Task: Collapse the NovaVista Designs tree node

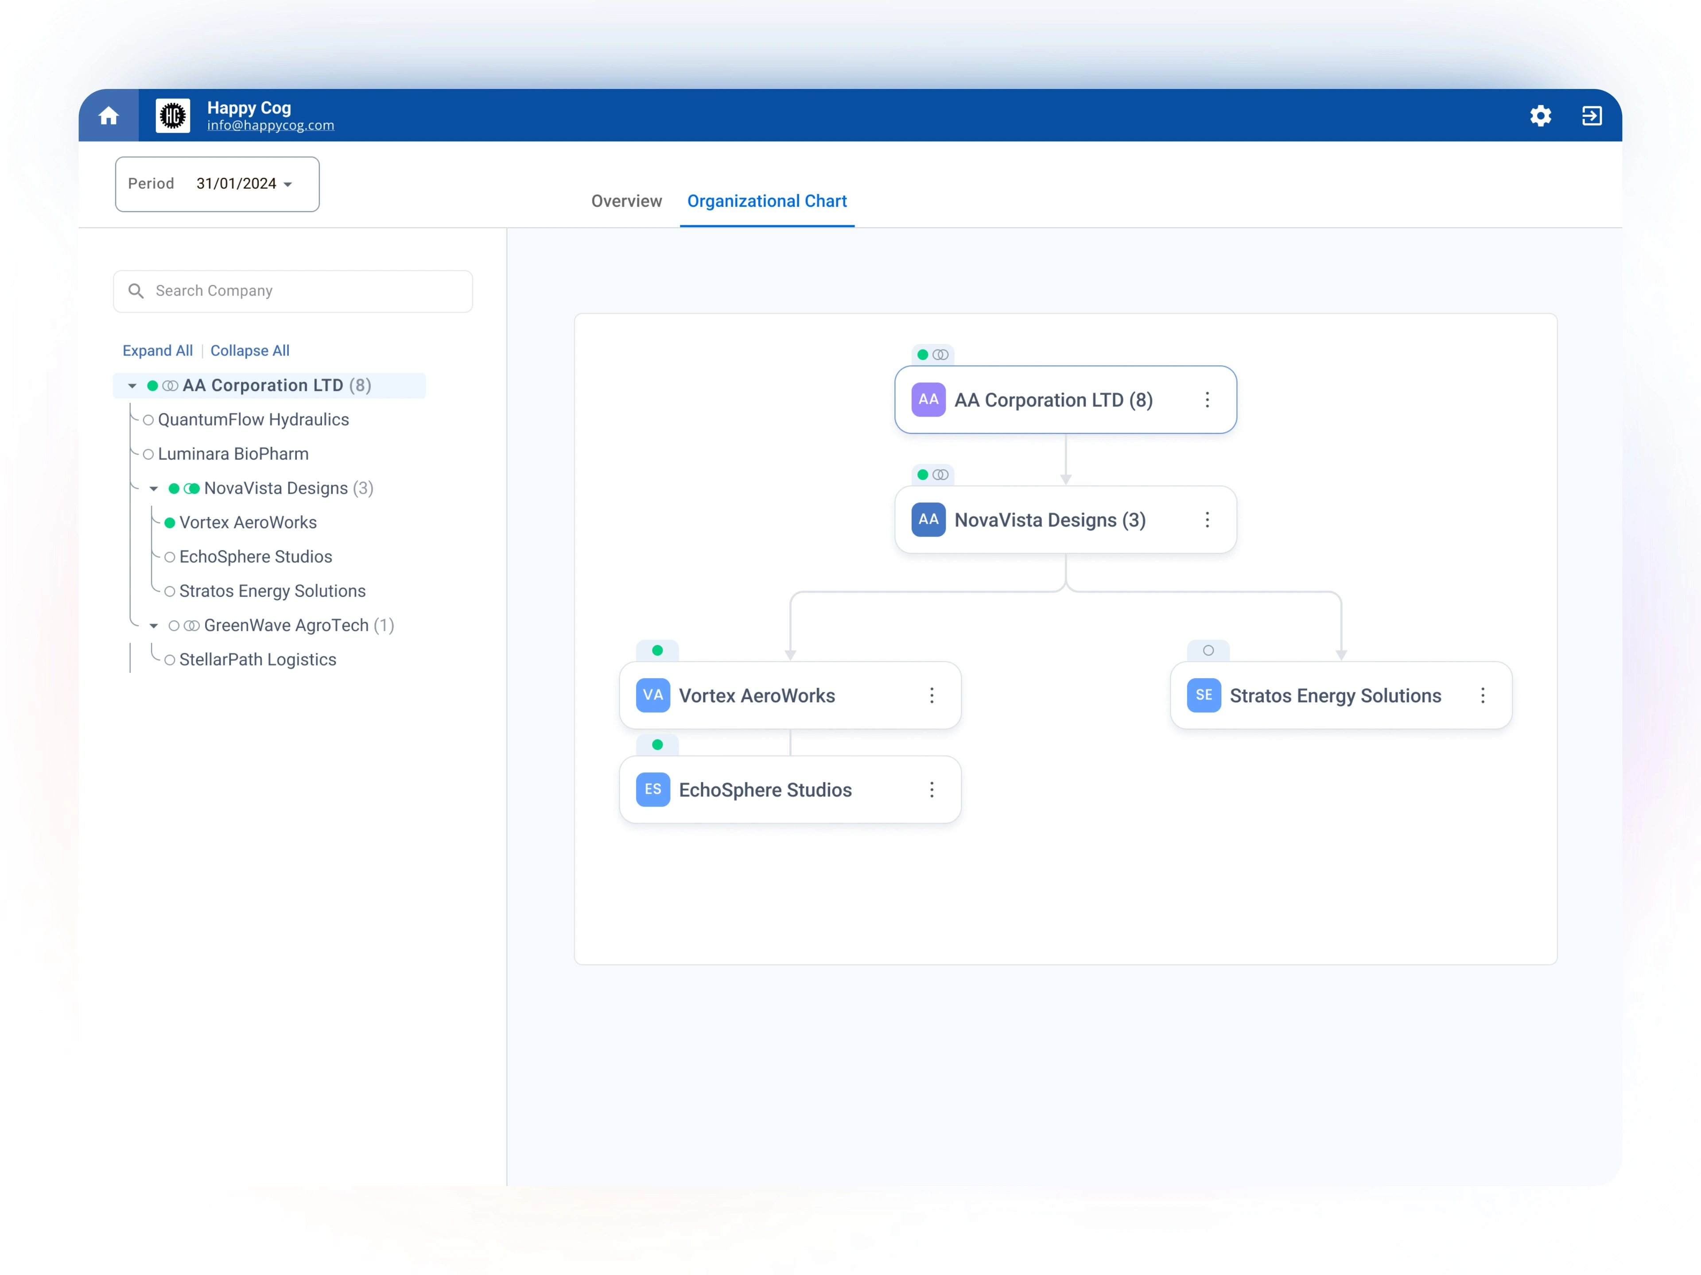Action: coord(154,489)
